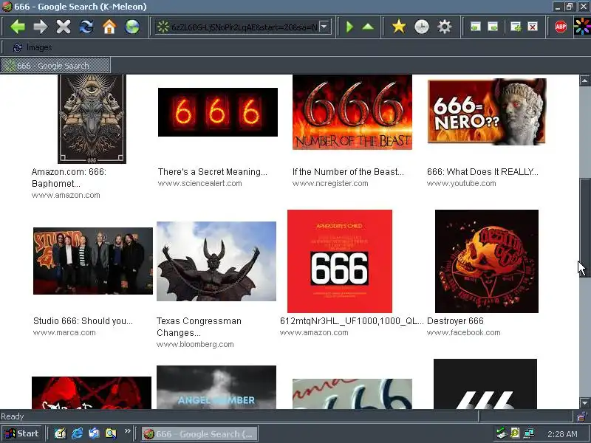Stop loading with the X toolbar icon

tap(64, 27)
